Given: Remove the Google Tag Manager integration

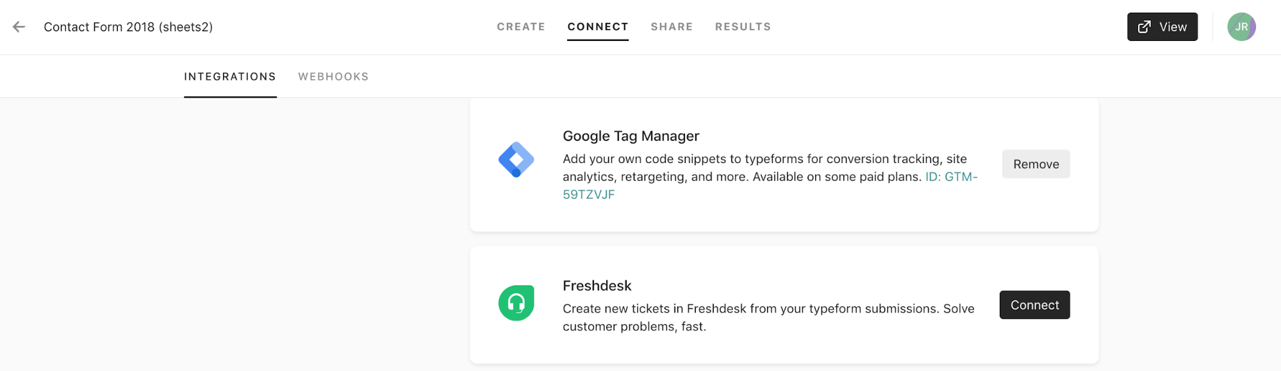Looking at the screenshot, I should pyautogui.click(x=1036, y=164).
